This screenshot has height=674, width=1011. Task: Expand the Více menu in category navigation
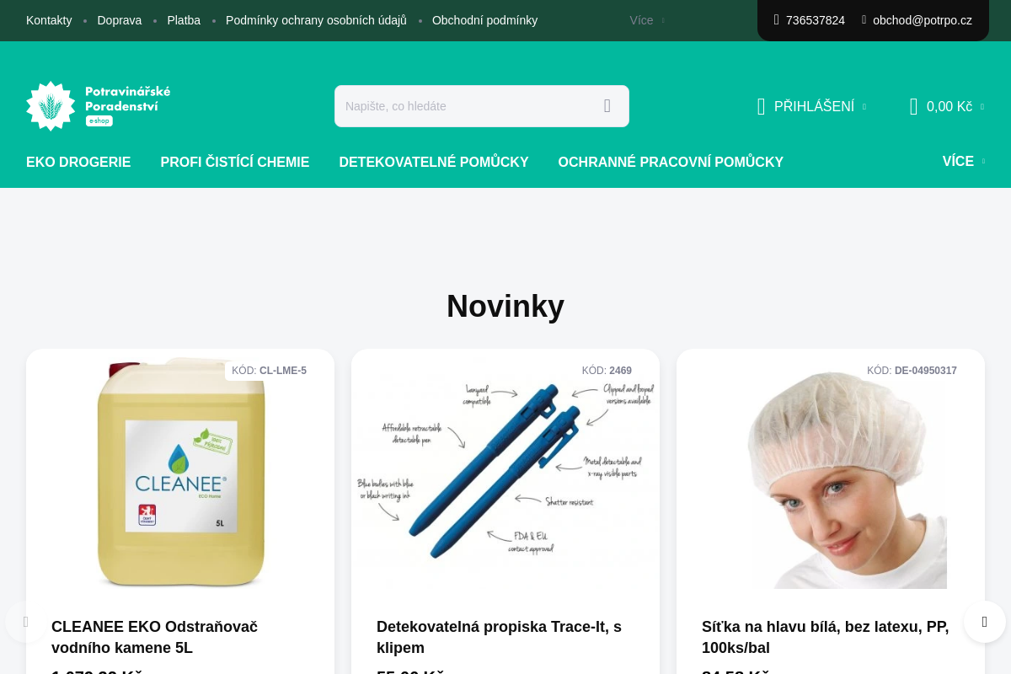[963, 162]
